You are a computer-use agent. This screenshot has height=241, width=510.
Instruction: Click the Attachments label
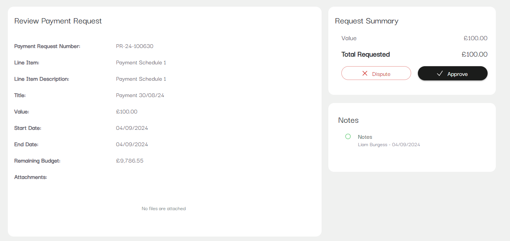coord(31,177)
